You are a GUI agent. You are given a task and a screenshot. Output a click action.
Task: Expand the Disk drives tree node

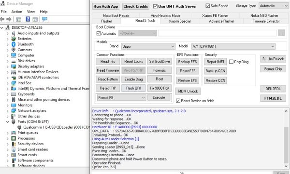click(8, 61)
